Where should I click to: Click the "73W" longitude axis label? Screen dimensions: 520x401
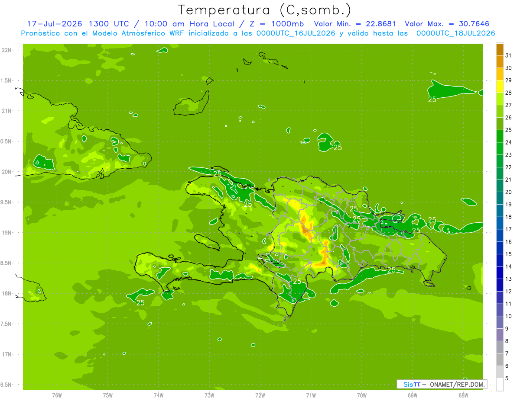pos(209,395)
